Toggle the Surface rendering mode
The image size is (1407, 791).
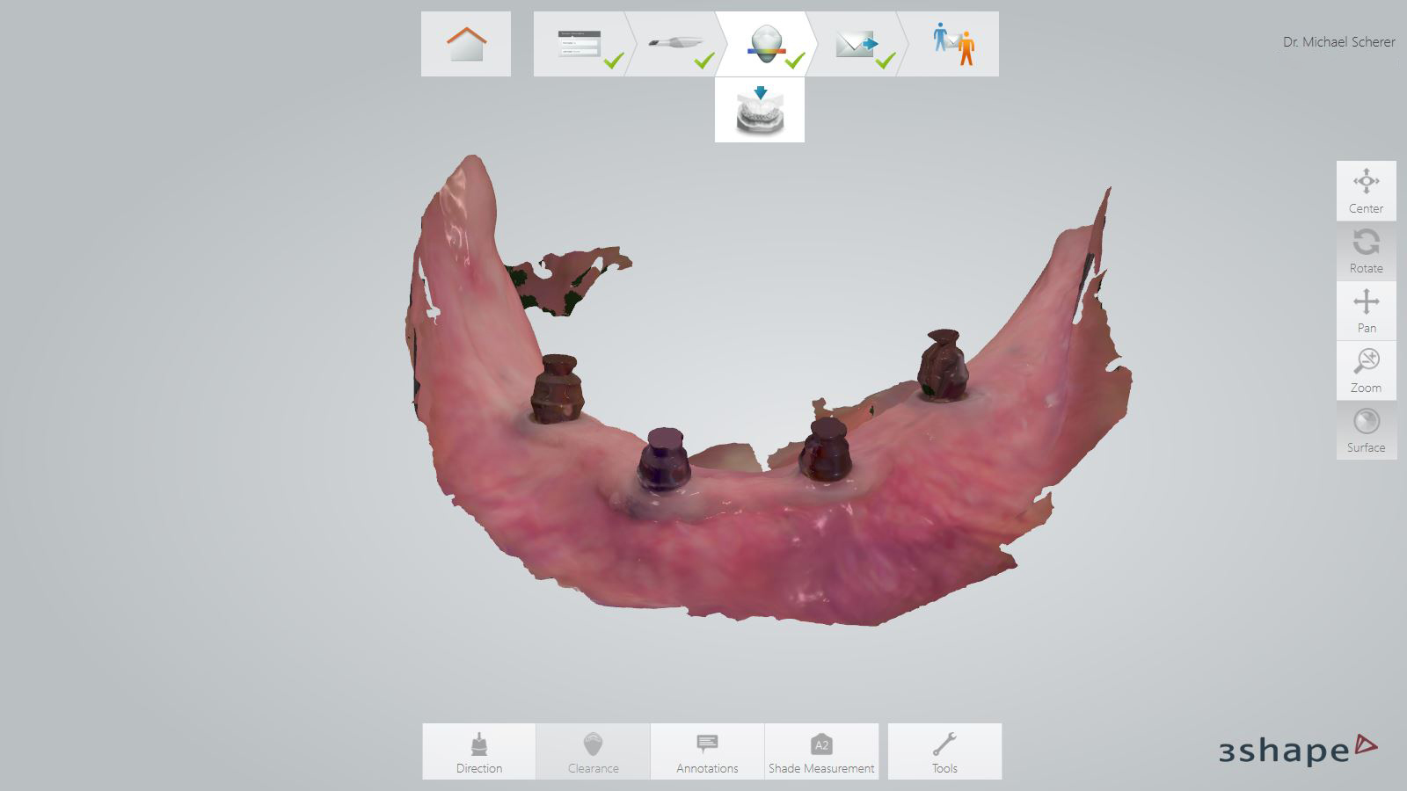pyautogui.click(x=1366, y=430)
